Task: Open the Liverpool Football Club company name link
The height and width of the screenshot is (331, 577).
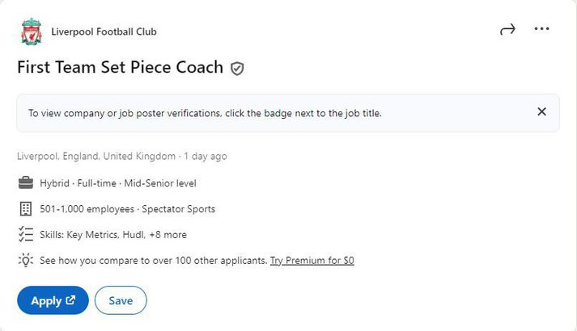Action: pyautogui.click(x=104, y=32)
